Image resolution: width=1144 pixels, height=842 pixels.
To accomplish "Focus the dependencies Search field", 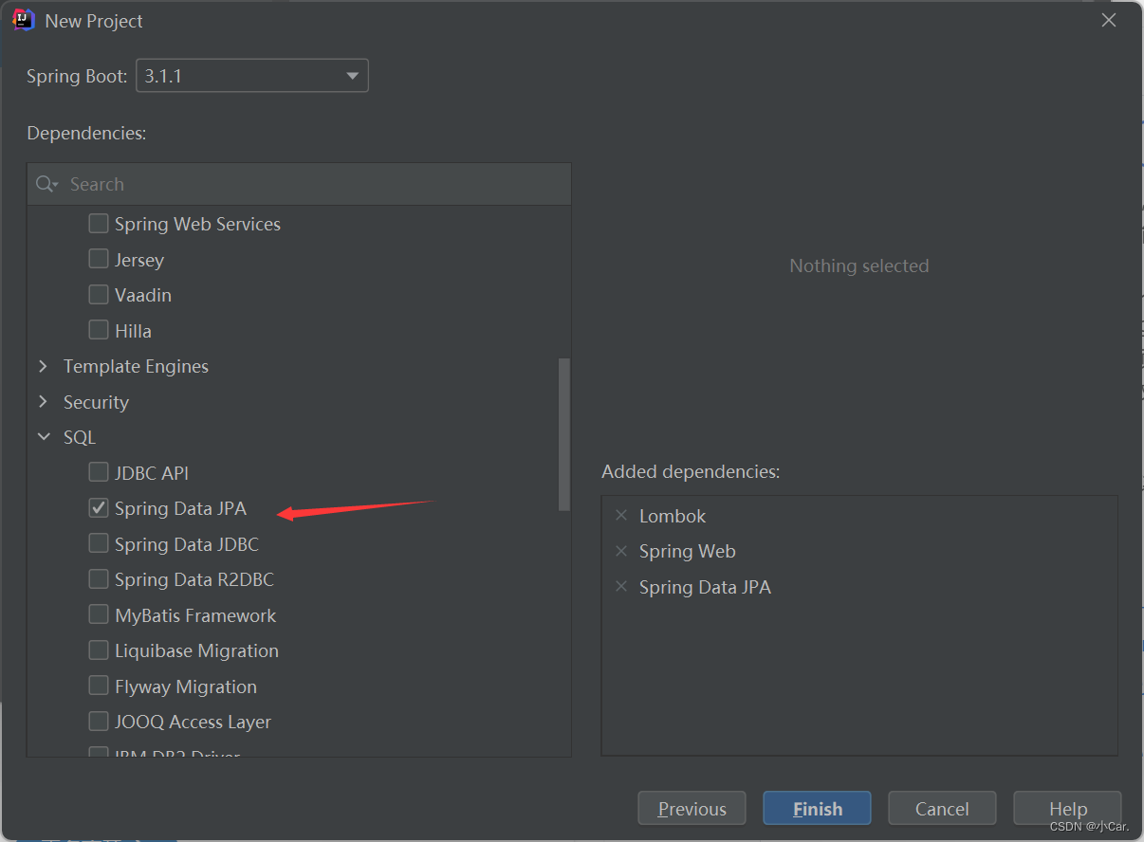I will coord(299,184).
